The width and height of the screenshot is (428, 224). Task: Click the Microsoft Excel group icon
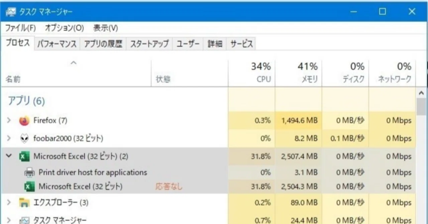pos(24,156)
